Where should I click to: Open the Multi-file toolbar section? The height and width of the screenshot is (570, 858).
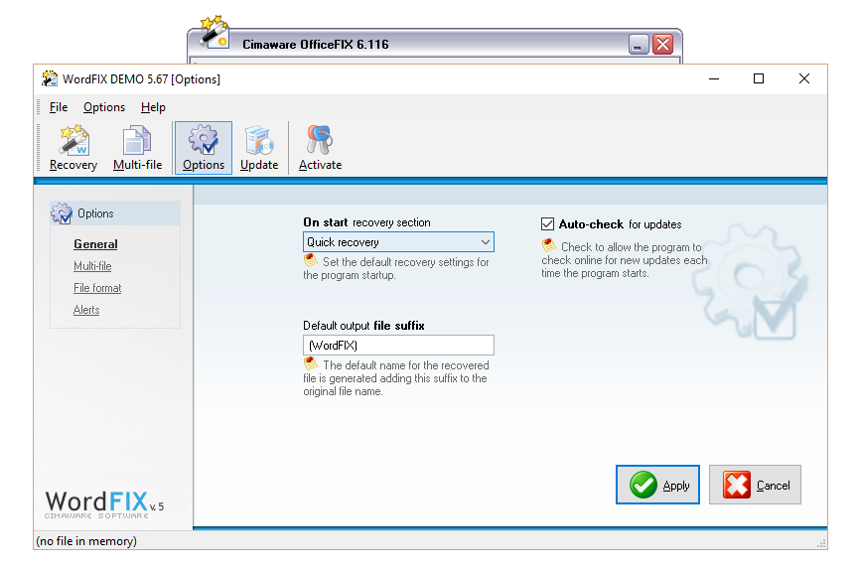tap(137, 148)
